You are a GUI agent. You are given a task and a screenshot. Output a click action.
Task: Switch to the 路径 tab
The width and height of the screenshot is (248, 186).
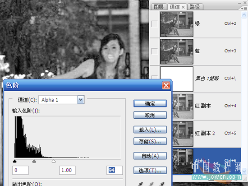pos(195,7)
